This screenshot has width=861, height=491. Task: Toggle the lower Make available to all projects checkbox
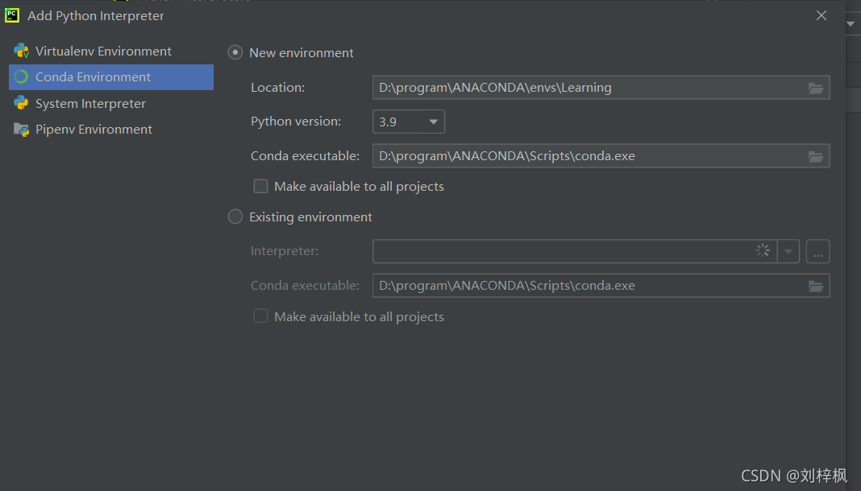coord(261,316)
